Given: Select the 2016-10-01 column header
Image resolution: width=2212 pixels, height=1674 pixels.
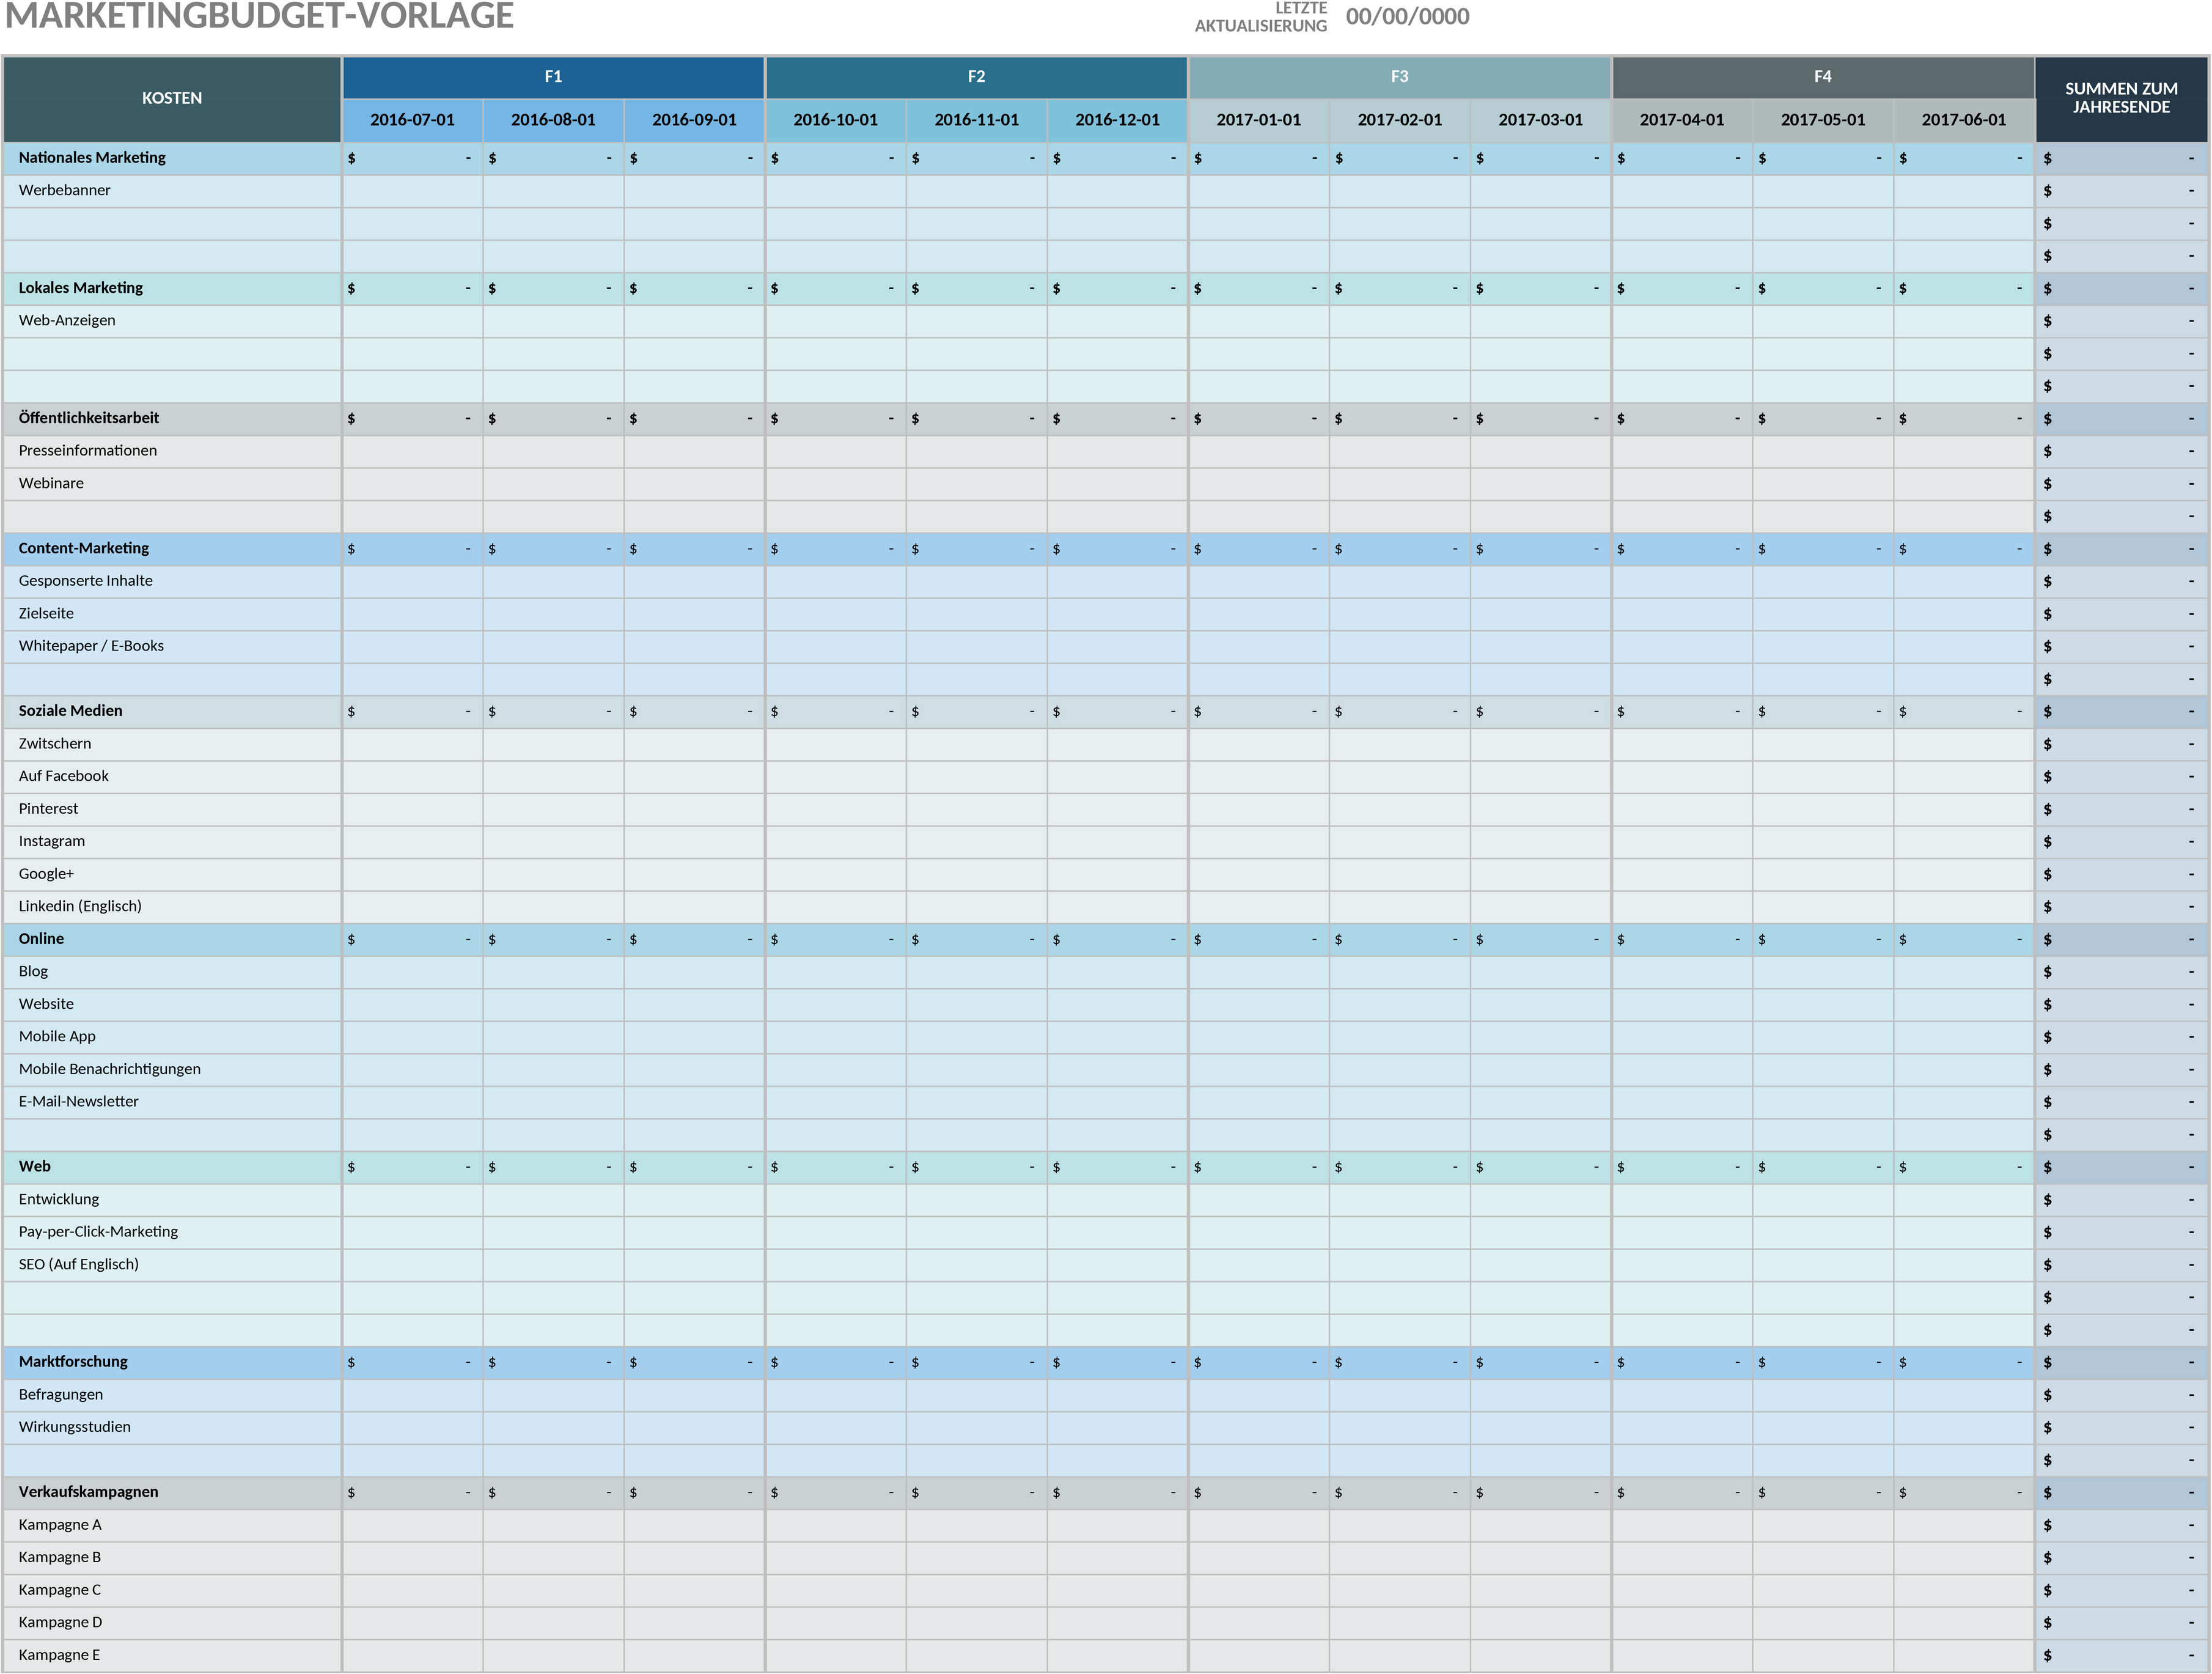Looking at the screenshot, I should coord(835,120).
